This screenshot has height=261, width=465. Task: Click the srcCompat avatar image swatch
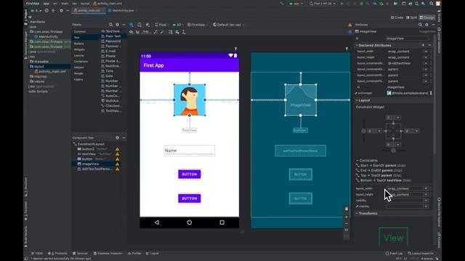click(x=389, y=94)
